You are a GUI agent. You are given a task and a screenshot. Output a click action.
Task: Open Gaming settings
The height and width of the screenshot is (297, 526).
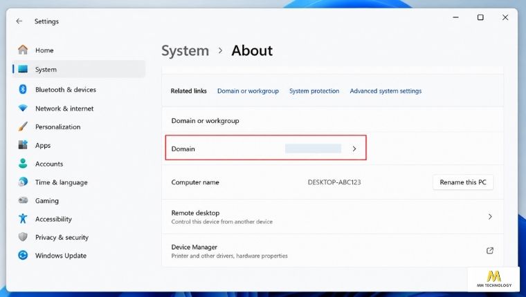coord(79,200)
